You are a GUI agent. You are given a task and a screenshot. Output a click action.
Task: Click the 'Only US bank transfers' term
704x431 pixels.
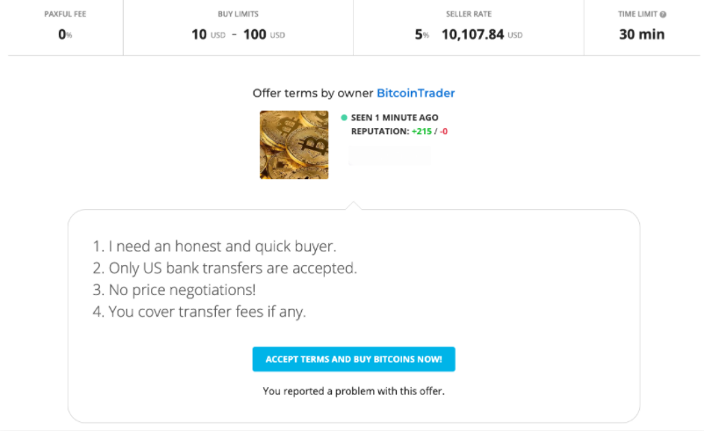(225, 268)
